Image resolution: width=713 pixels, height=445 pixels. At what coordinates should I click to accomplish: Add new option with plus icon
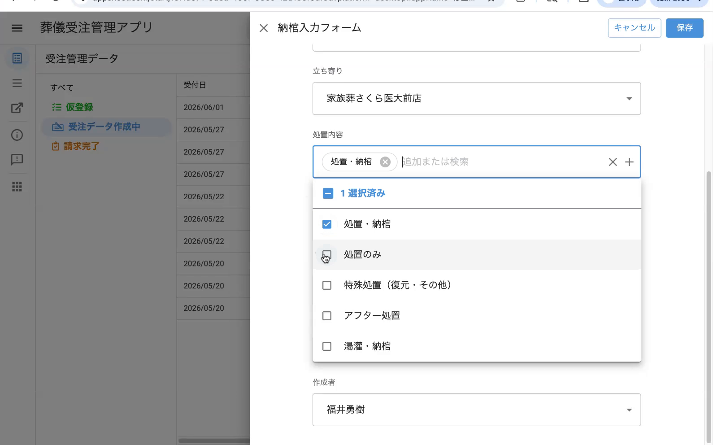click(629, 162)
